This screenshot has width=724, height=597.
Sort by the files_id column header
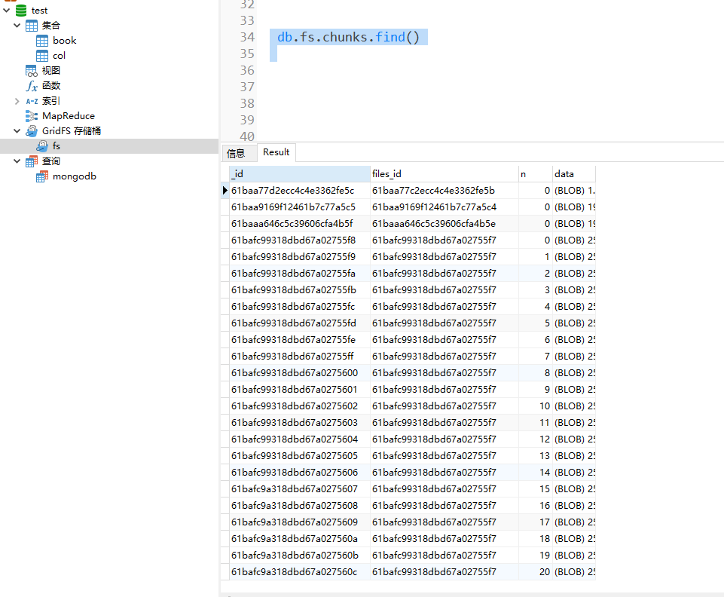click(444, 173)
